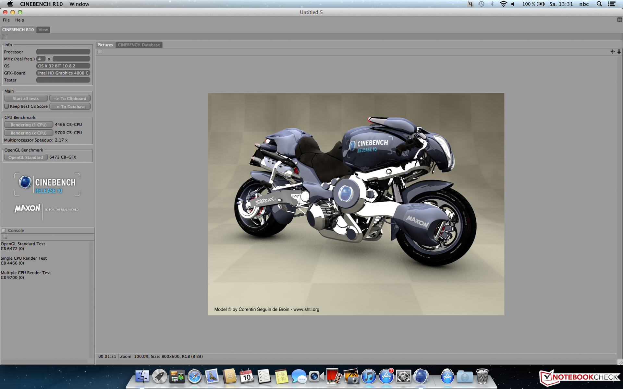The width and height of the screenshot is (623, 389).
Task: Open iTunes from the dock
Action: (369, 377)
